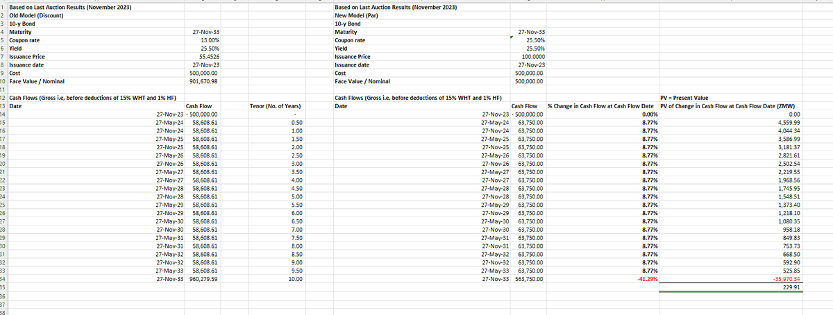Select the 668.50 PV value
The width and height of the screenshot is (833, 315).
[x=791, y=254]
